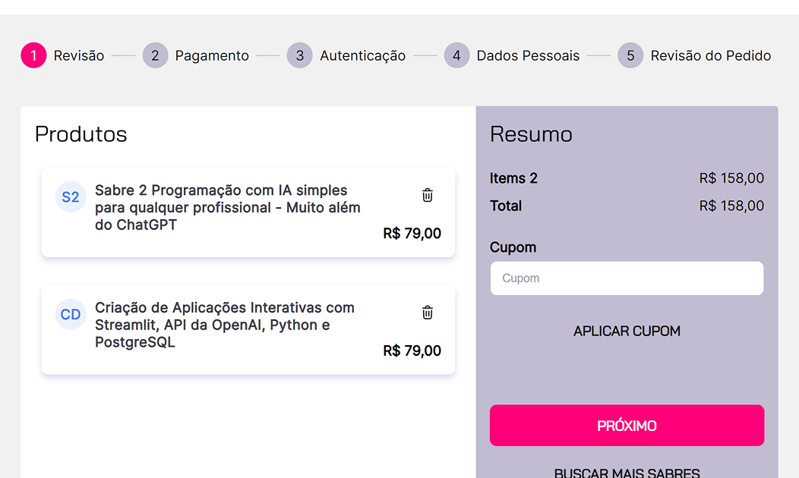Viewport: 799px width, 478px height.
Task: Open the Autenticação step label
Action: pyautogui.click(x=363, y=55)
